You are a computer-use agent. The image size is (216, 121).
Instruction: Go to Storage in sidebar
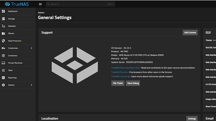tap(18, 18)
